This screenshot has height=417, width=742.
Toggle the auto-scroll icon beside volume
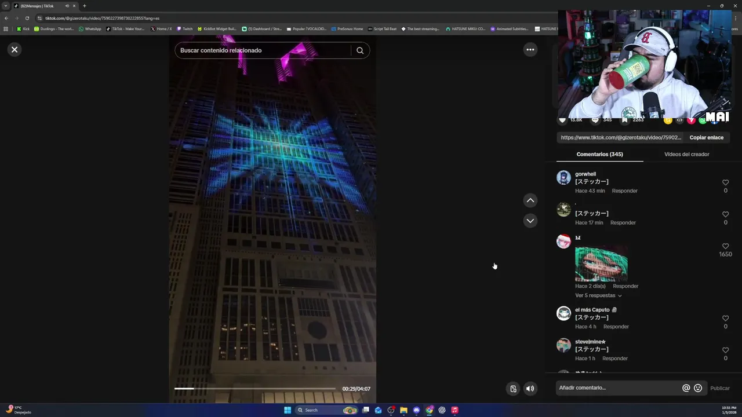point(513,389)
